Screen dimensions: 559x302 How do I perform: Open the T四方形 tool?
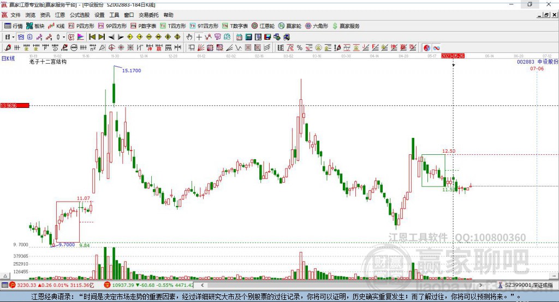pos(173,26)
